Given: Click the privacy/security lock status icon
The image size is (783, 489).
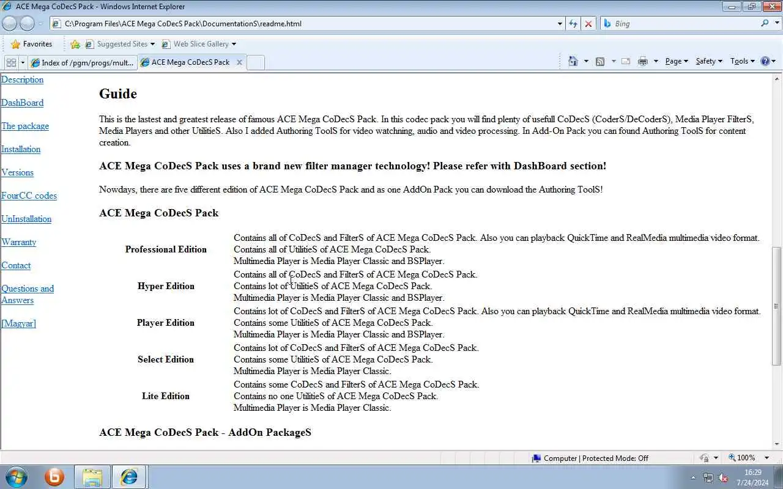Looking at the screenshot, I should (704, 458).
